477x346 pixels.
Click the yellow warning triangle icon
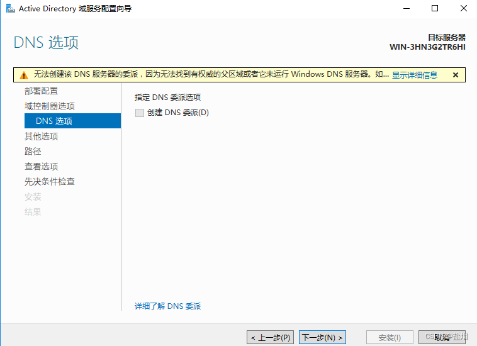(24, 75)
